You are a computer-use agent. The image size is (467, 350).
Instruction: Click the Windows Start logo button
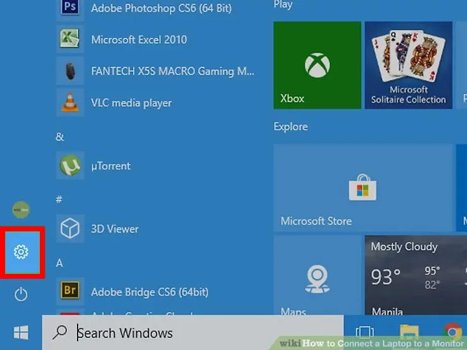(21, 332)
